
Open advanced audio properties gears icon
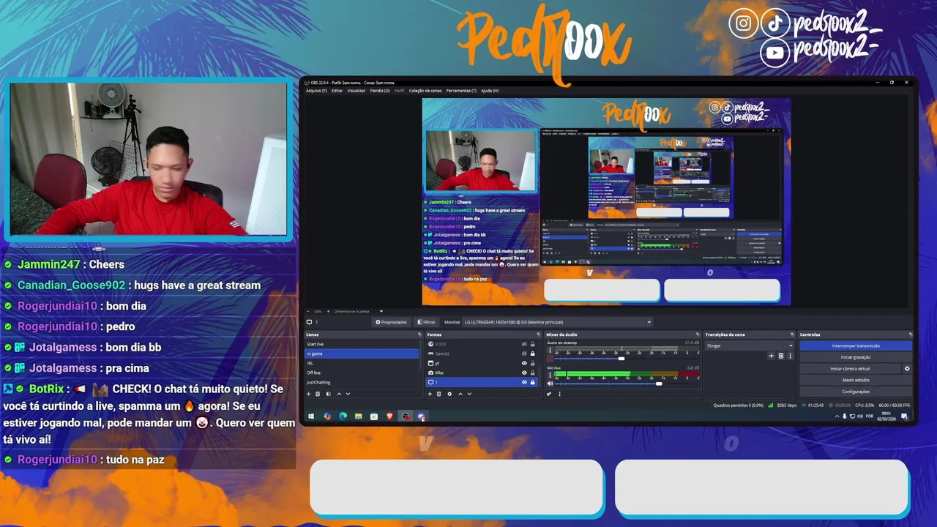tap(549, 394)
